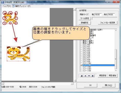
Task: Click the item list scrollbar thumb
Action: pyautogui.click(x=116, y=59)
